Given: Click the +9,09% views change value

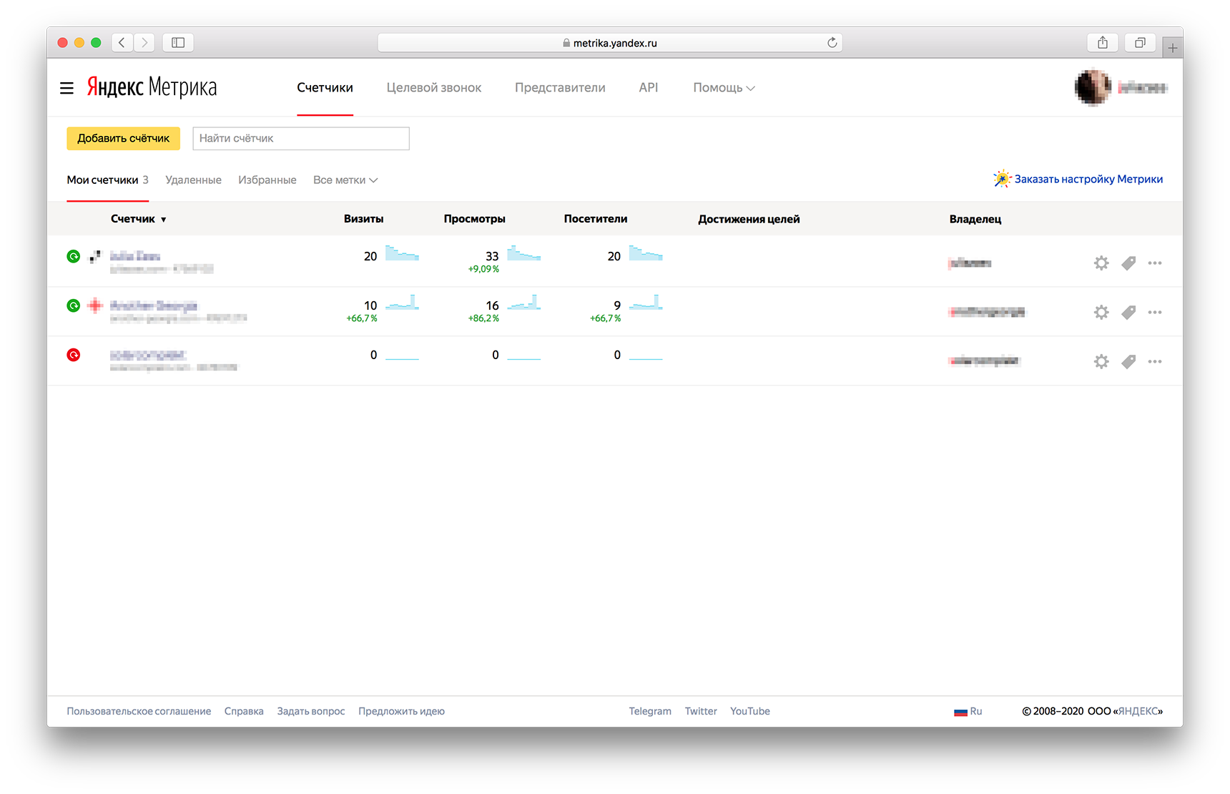Looking at the screenshot, I should tap(483, 269).
